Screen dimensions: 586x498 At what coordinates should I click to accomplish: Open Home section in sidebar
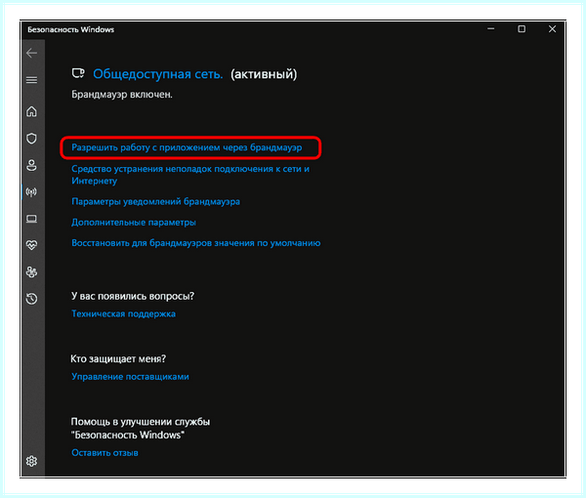[x=32, y=111]
